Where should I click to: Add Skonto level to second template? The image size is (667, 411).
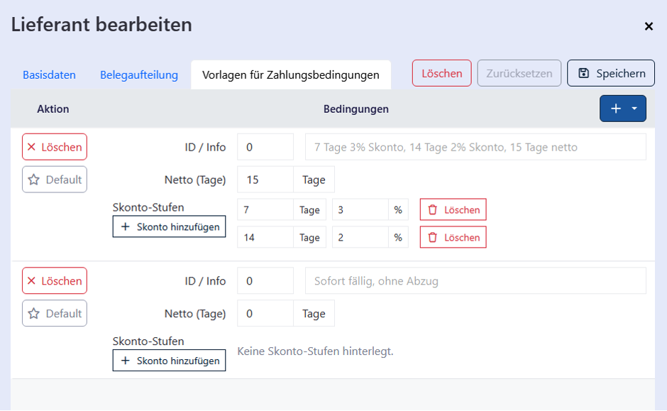(169, 361)
